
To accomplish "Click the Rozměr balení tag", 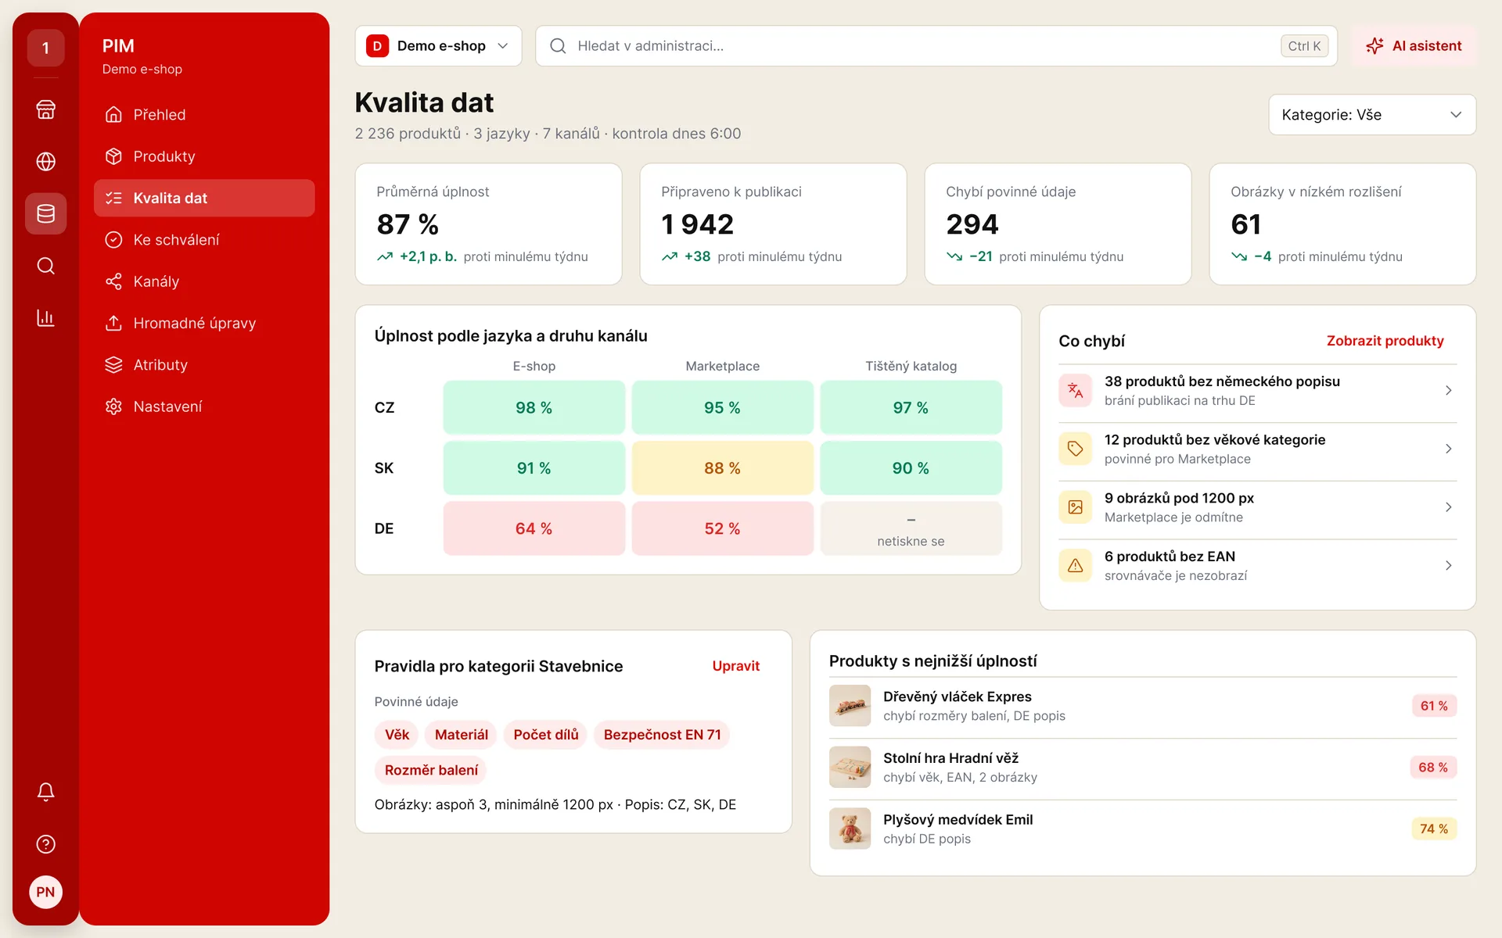I will click(431, 770).
